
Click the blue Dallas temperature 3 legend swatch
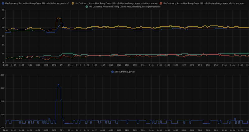point(3,3)
